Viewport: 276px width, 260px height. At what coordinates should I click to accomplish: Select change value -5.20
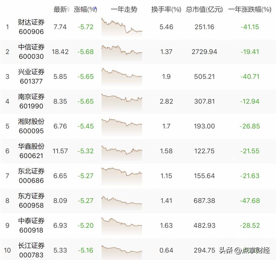(x=86, y=226)
